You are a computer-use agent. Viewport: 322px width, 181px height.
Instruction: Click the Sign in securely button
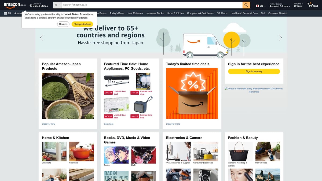pyautogui.click(x=254, y=71)
